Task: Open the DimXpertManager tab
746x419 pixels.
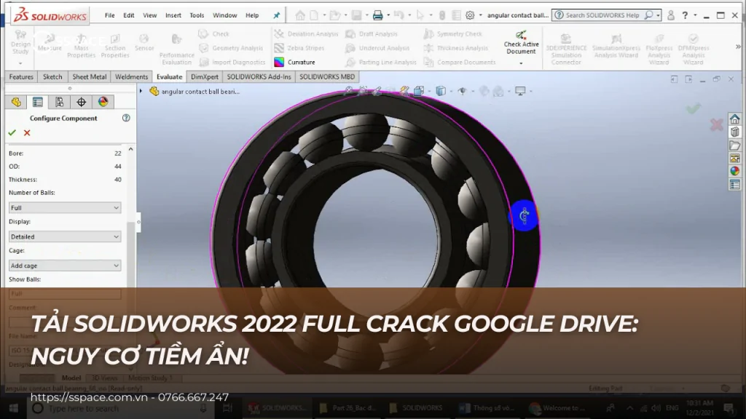Action: point(82,102)
